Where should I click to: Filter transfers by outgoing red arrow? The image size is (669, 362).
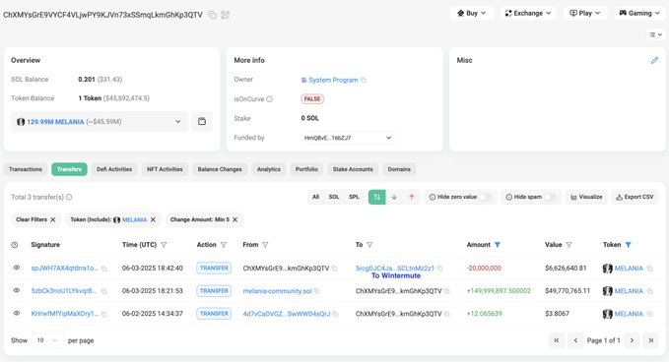(411, 197)
